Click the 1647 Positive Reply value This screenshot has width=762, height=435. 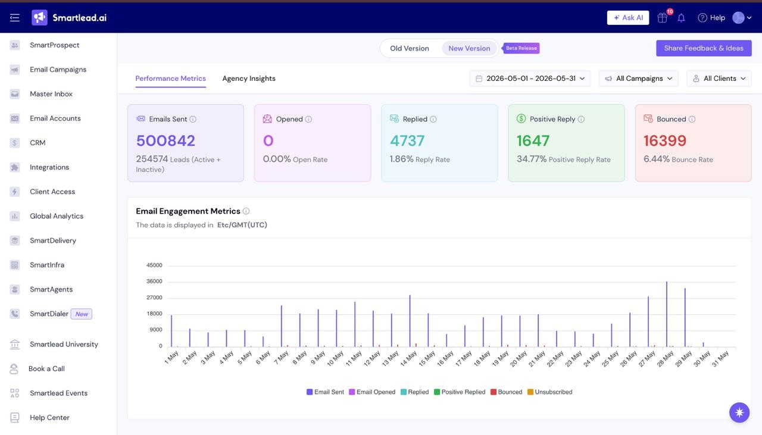point(533,141)
